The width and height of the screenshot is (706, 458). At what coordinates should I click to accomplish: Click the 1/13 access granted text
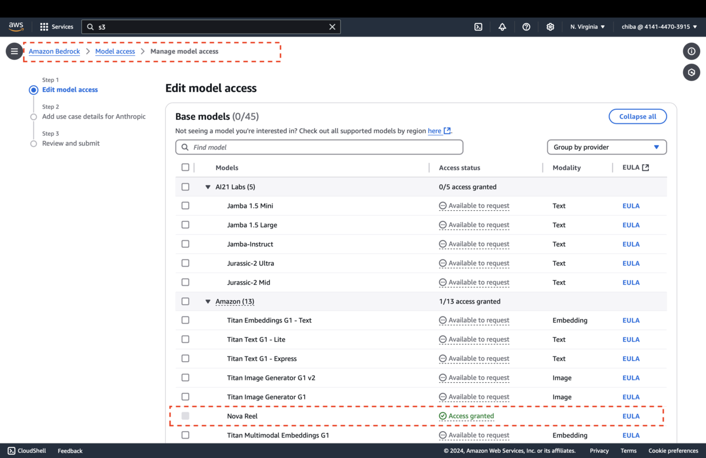click(469, 302)
